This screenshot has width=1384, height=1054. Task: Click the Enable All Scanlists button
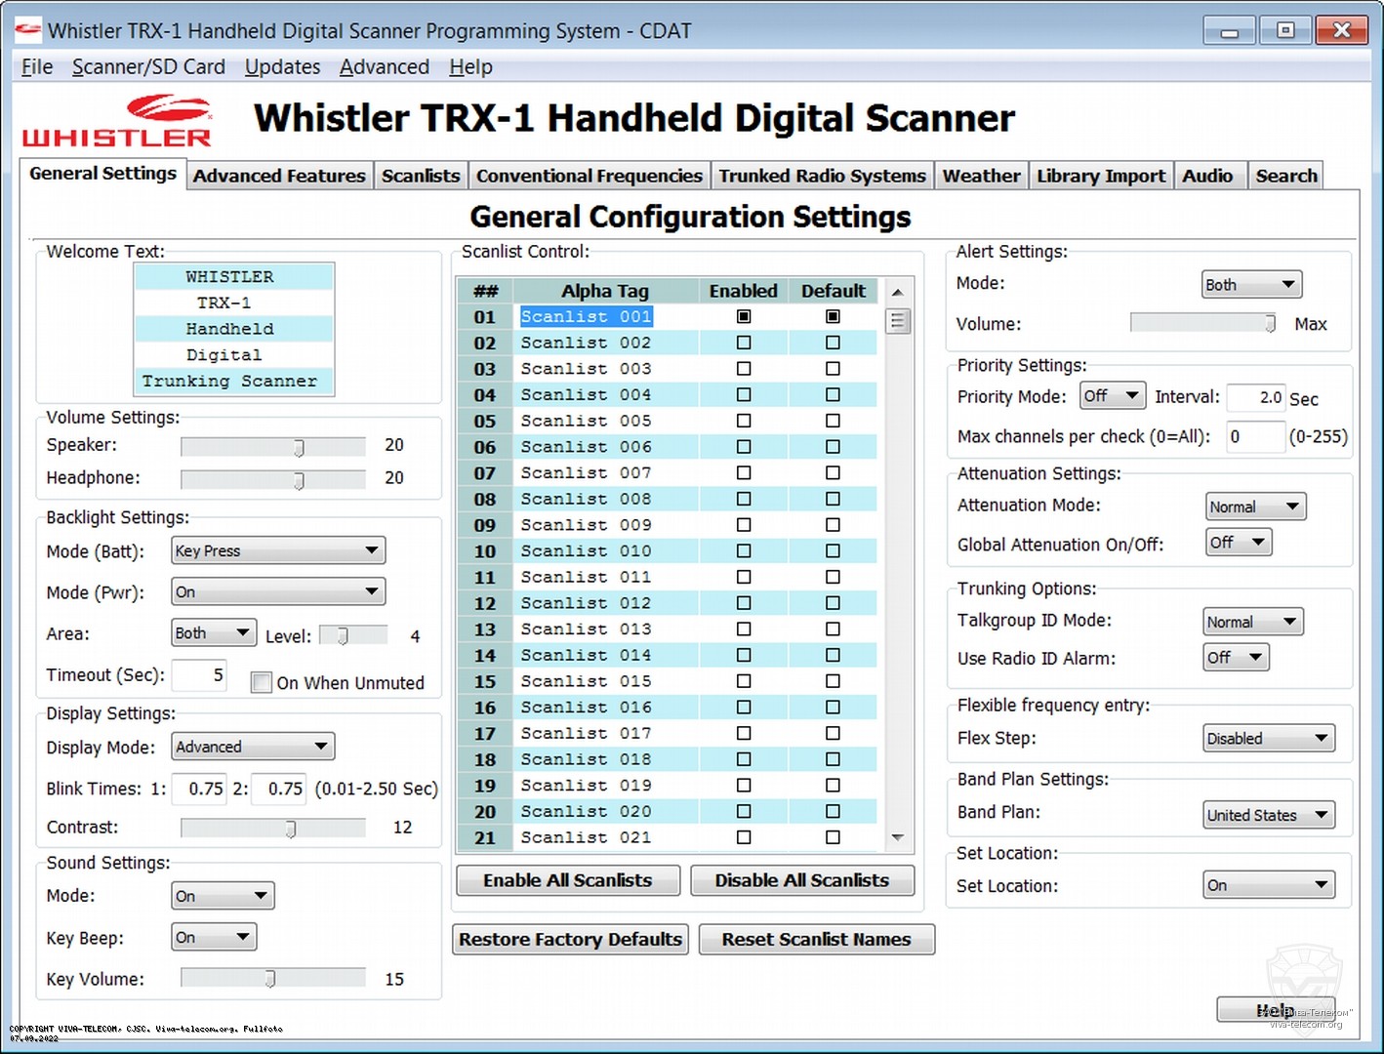[x=567, y=880]
